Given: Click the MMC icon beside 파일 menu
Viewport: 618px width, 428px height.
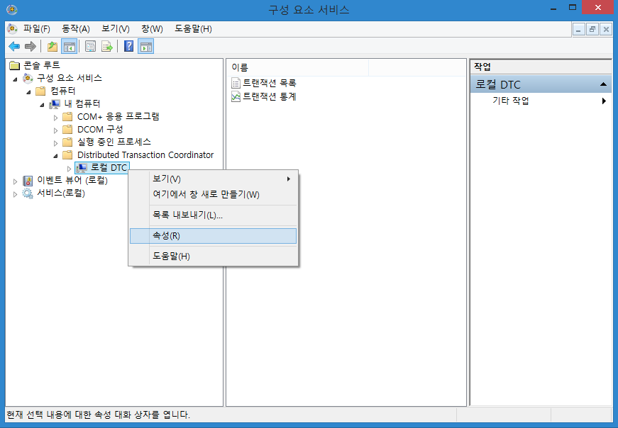Looking at the screenshot, I should pos(12,29).
